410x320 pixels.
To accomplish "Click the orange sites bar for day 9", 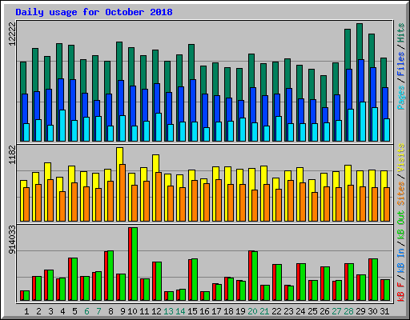I will point(123,193).
